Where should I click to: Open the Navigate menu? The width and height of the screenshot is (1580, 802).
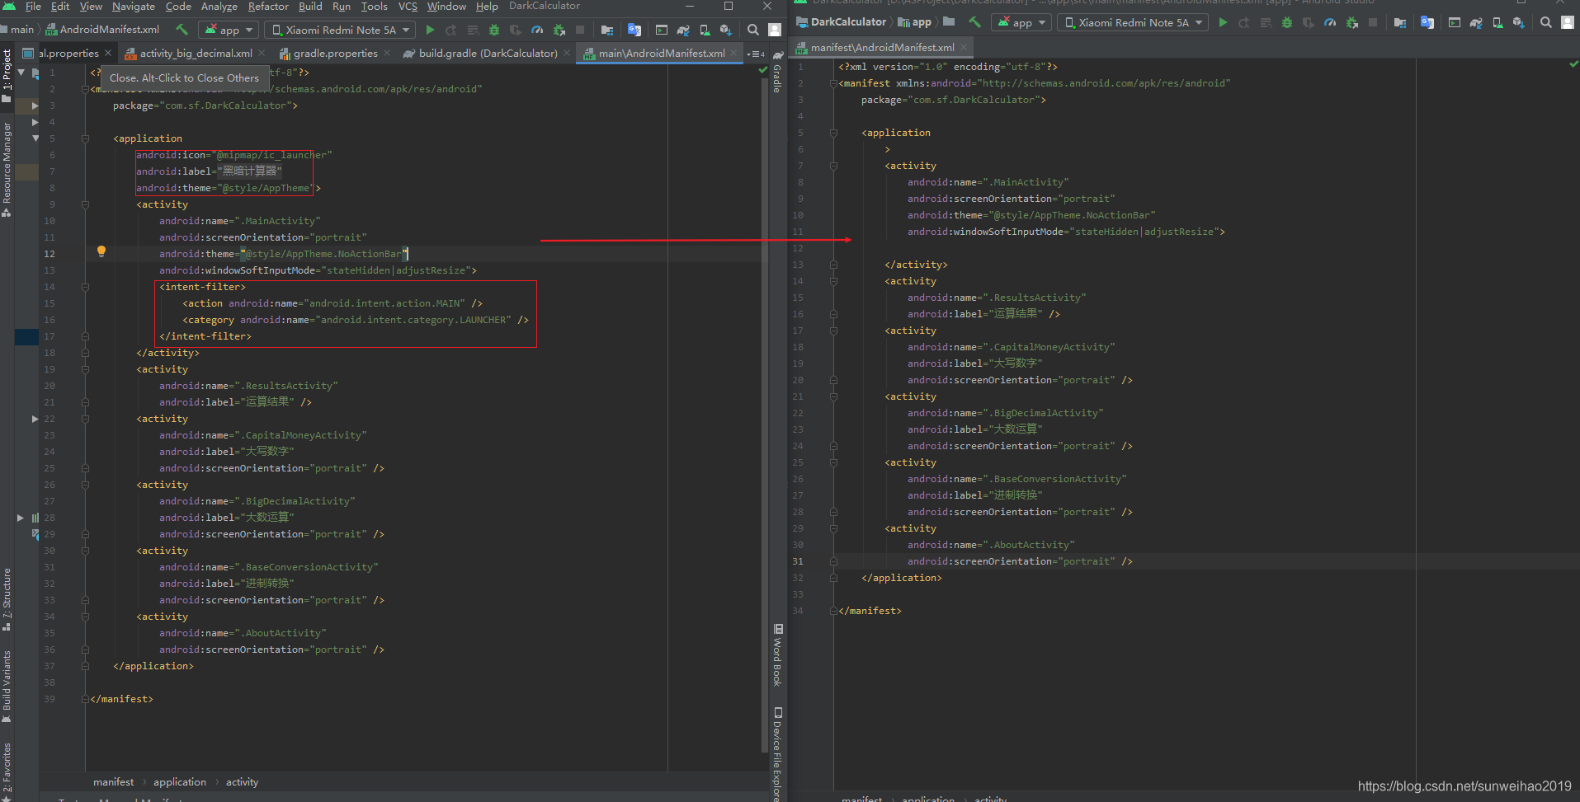pyautogui.click(x=134, y=7)
